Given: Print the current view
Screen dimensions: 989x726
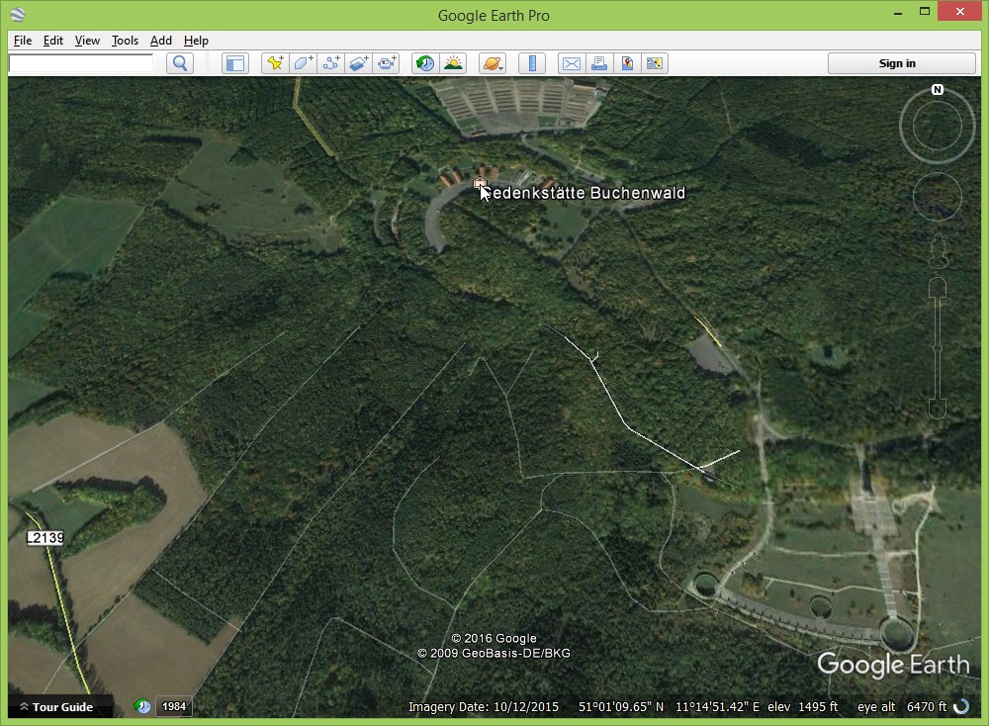Looking at the screenshot, I should pyautogui.click(x=599, y=63).
